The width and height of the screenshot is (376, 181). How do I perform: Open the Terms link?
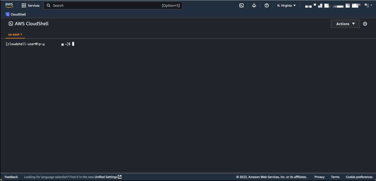click(x=335, y=177)
